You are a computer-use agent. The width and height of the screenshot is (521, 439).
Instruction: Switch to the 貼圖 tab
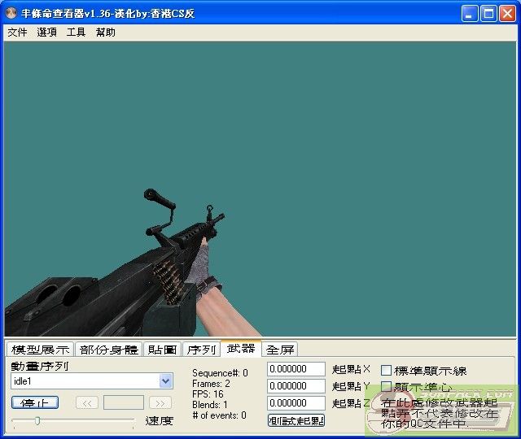(x=163, y=350)
